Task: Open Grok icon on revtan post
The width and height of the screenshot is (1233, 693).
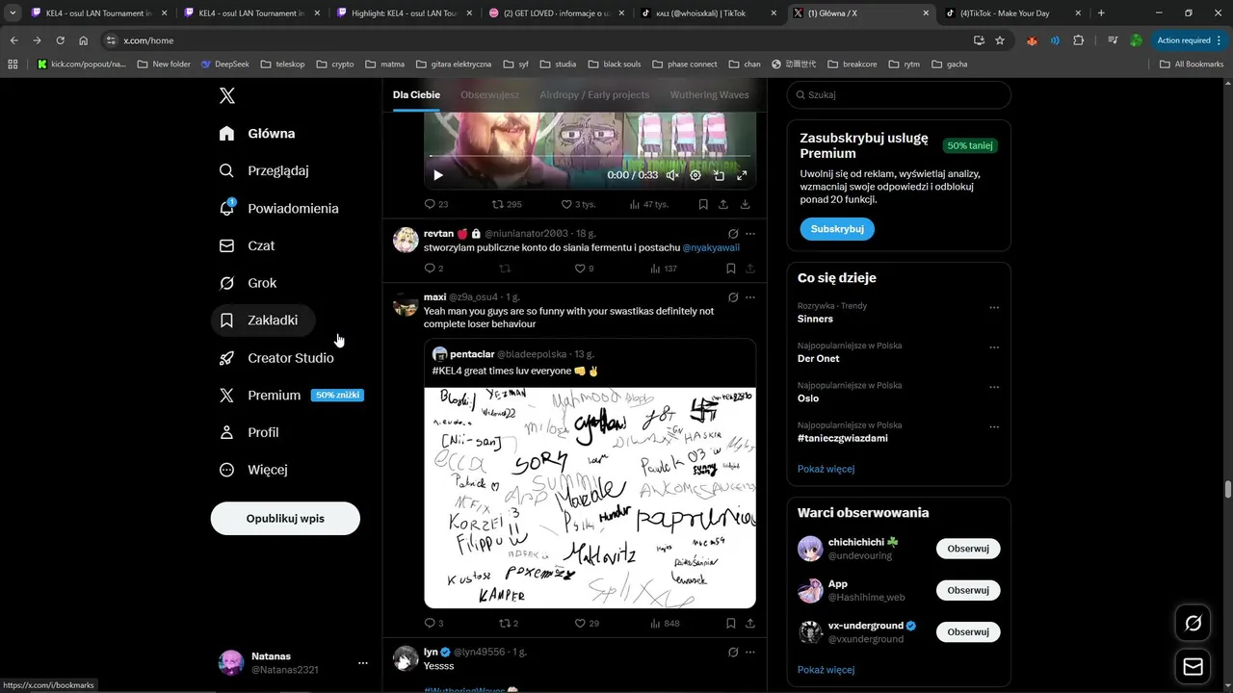Action: 733,233
